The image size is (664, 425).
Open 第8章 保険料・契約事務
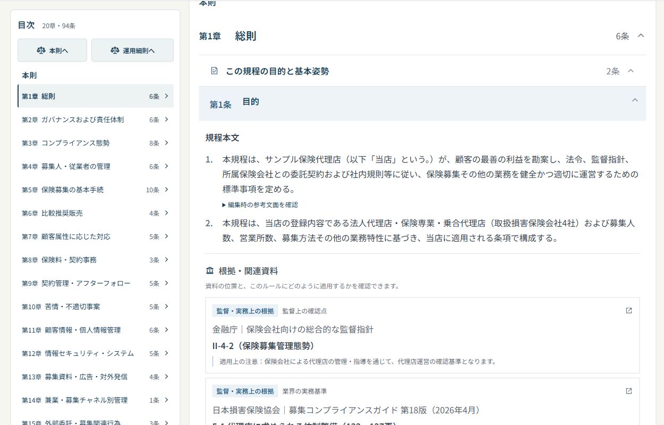(96, 260)
